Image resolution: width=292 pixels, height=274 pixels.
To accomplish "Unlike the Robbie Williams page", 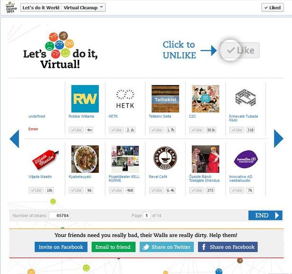I will pos(76,130).
